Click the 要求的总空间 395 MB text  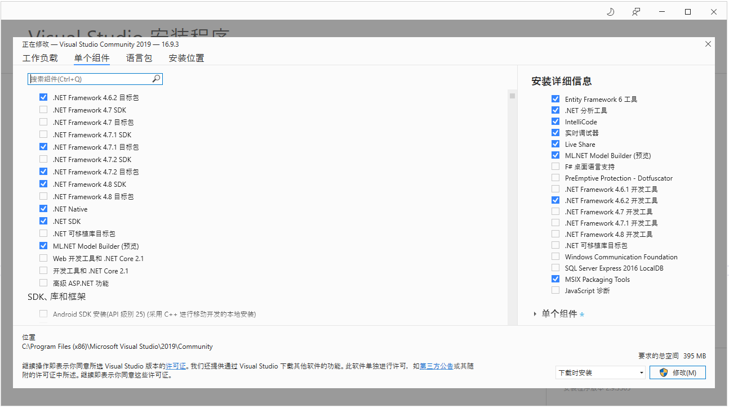(x=672, y=356)
